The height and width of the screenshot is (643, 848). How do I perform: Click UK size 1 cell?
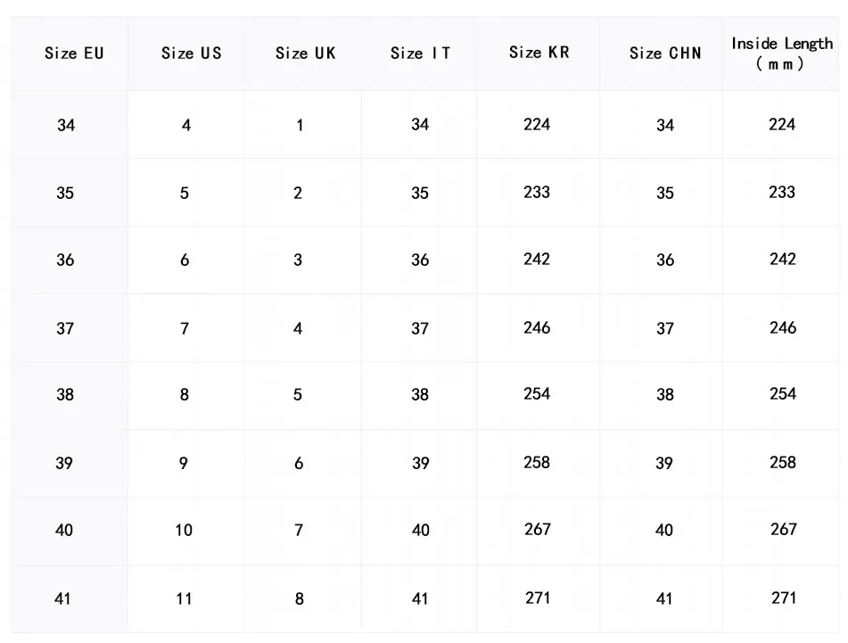click(x=300, y=126)
